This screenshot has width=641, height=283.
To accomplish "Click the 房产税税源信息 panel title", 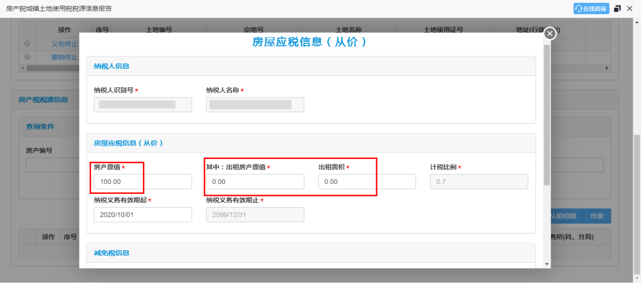I will click(43, 100).
